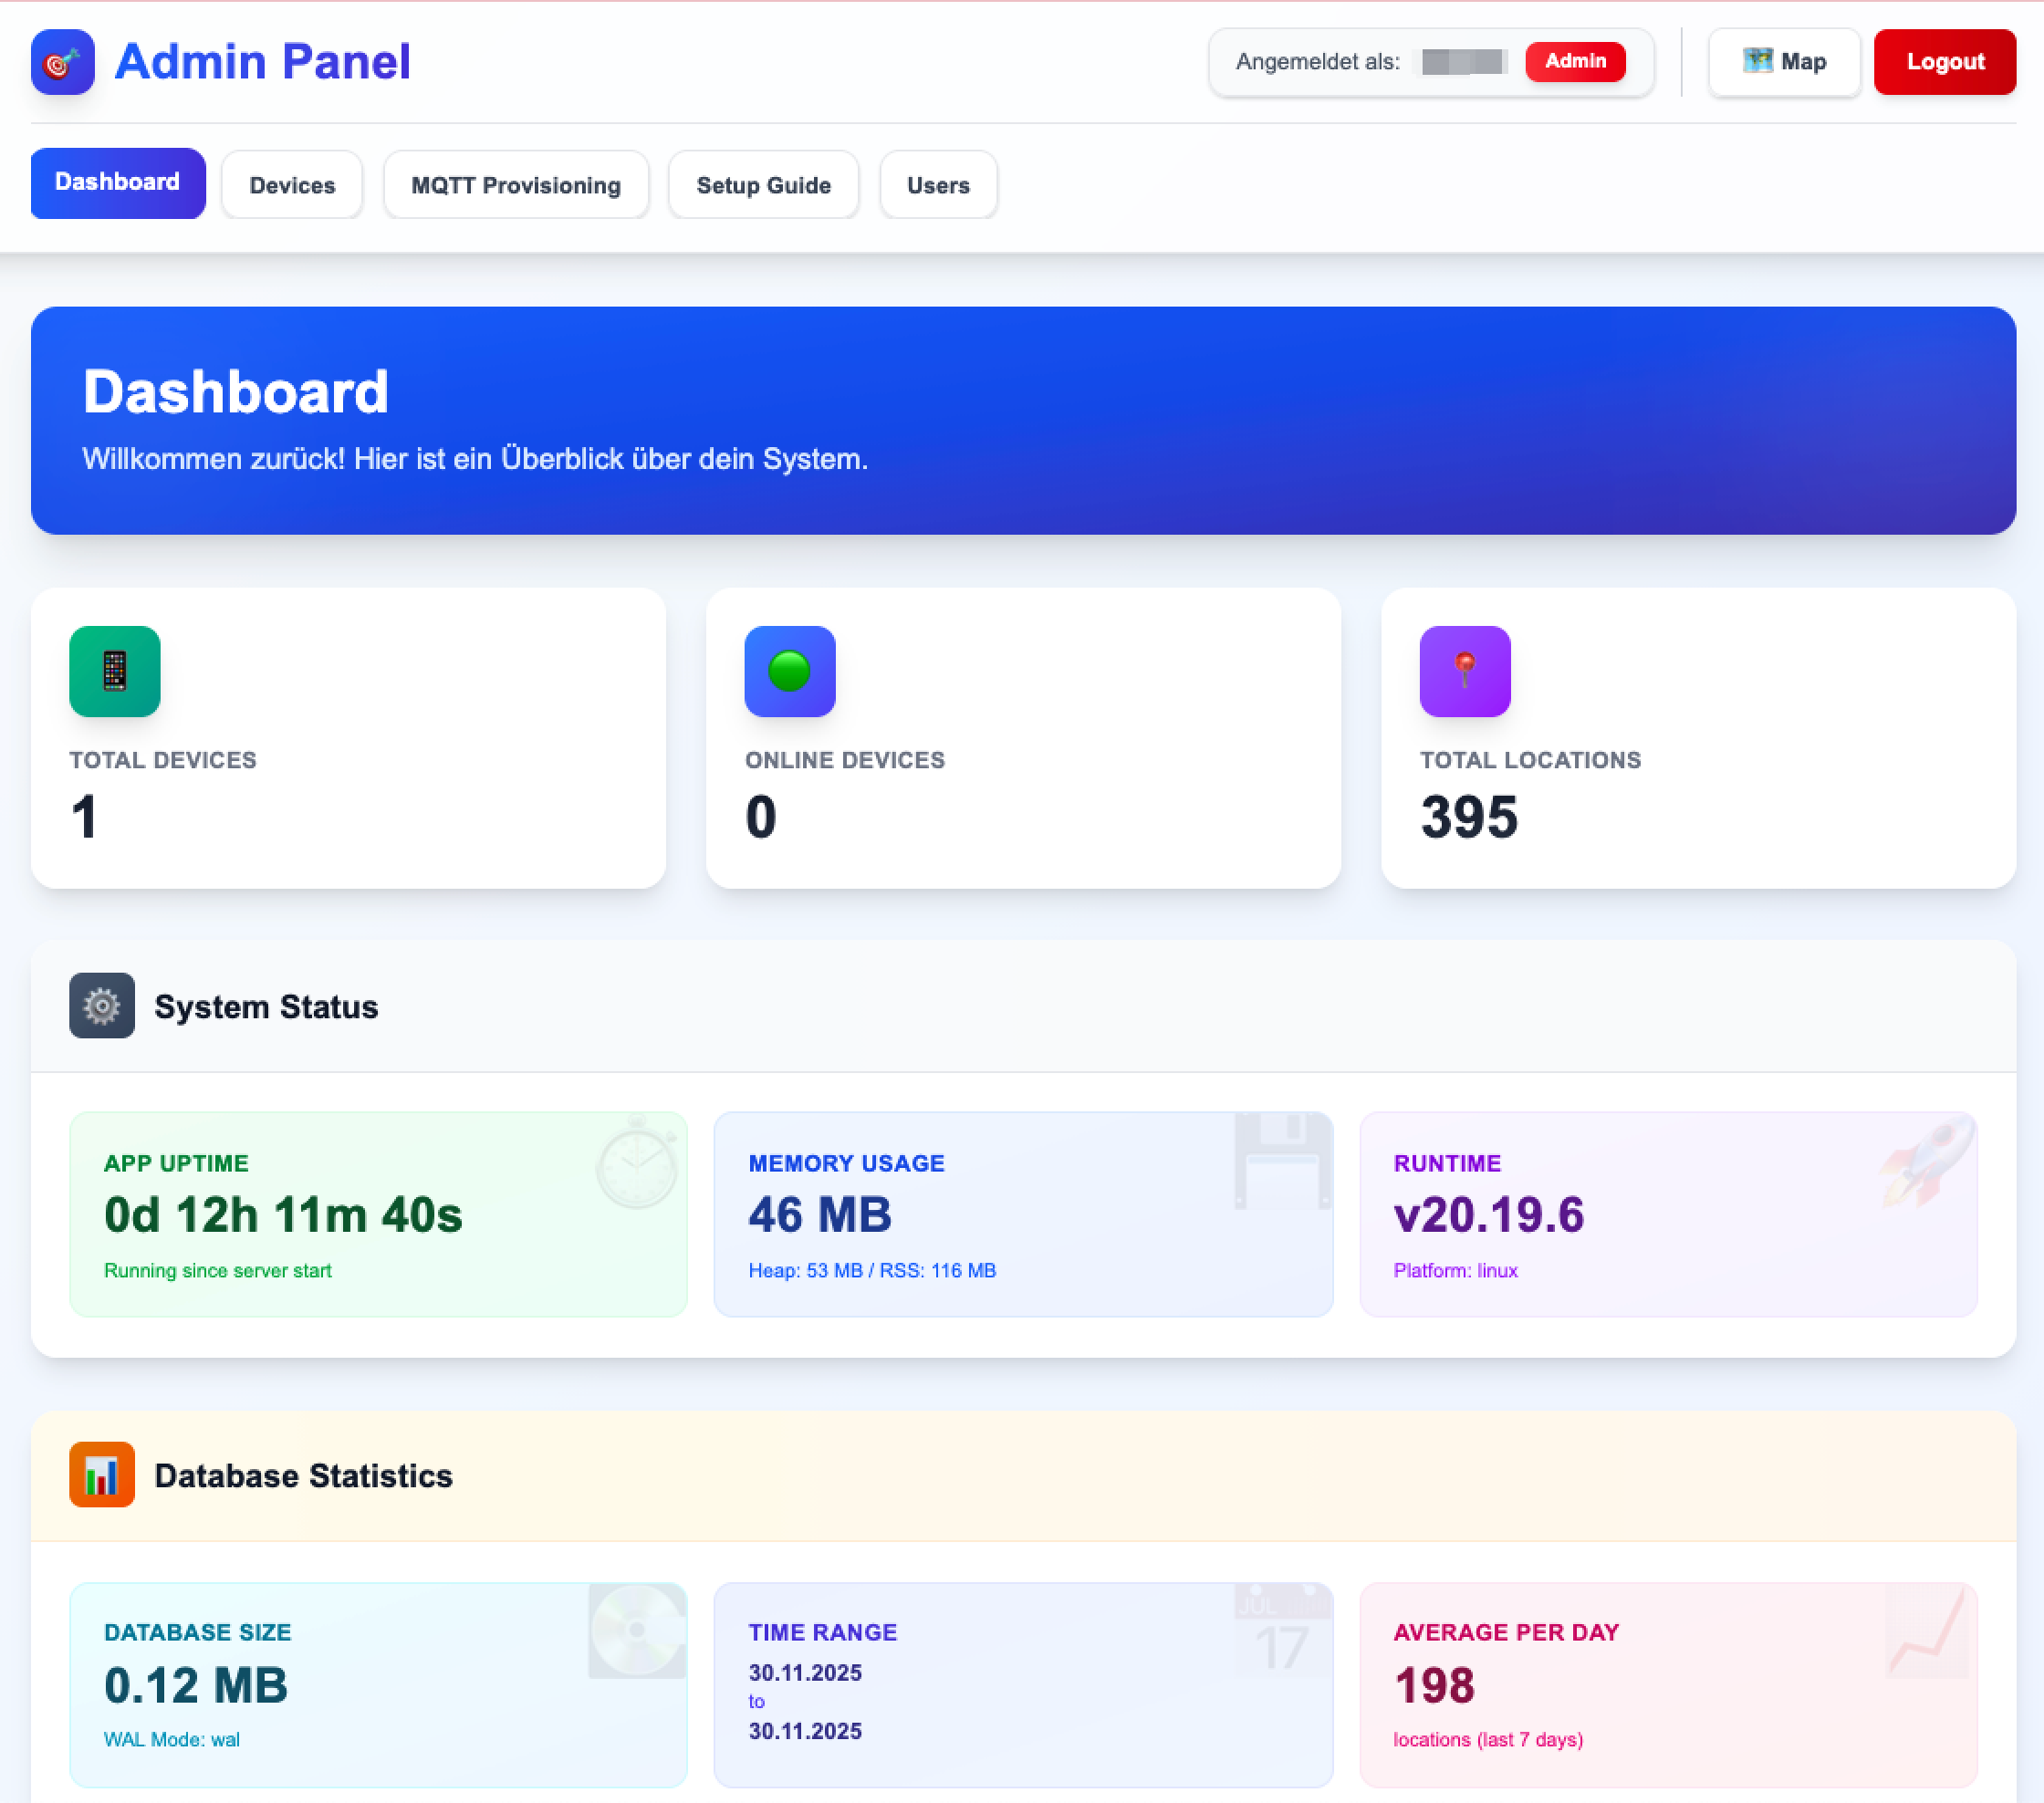Open the Setup Guide tab
The width and height of the screenshot is (2044, 1803).
[x=763, y=185]
